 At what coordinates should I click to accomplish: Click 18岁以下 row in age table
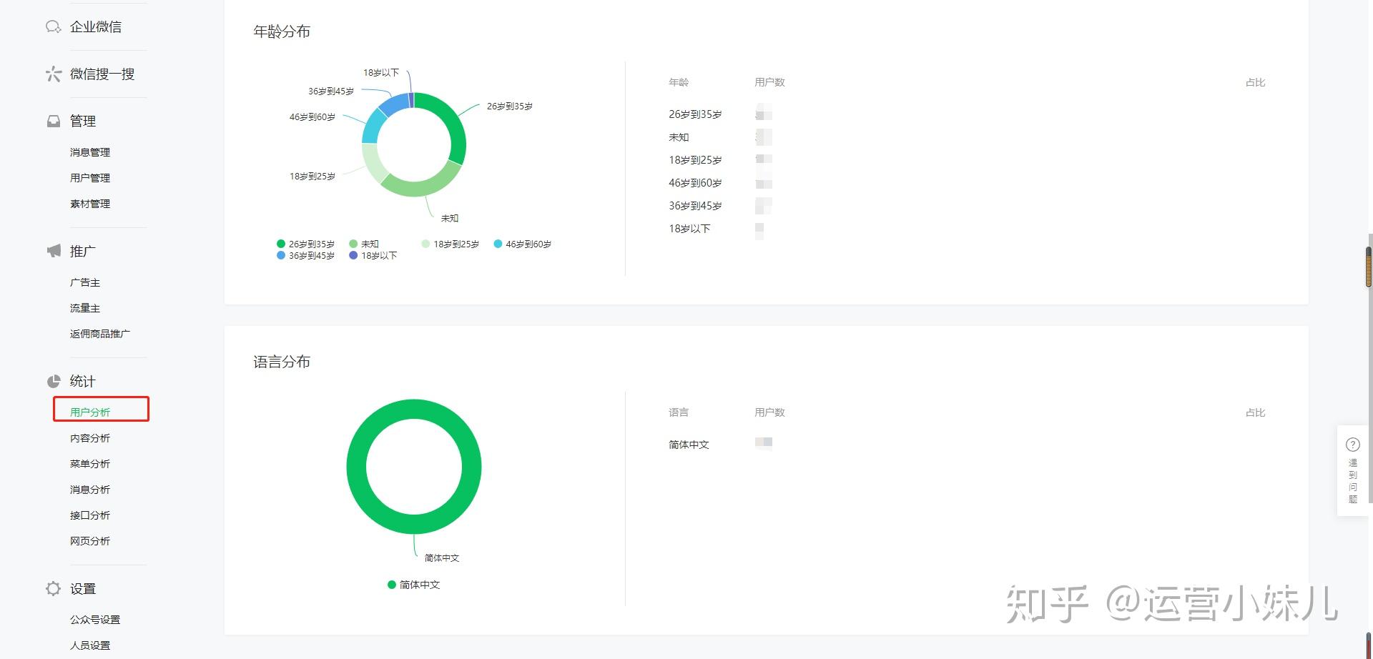(x=967, y=229)
